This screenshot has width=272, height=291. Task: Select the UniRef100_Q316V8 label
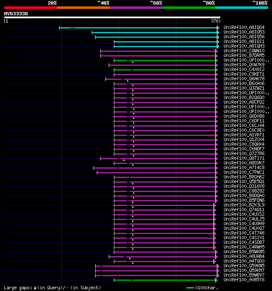(x=244, y=186)
